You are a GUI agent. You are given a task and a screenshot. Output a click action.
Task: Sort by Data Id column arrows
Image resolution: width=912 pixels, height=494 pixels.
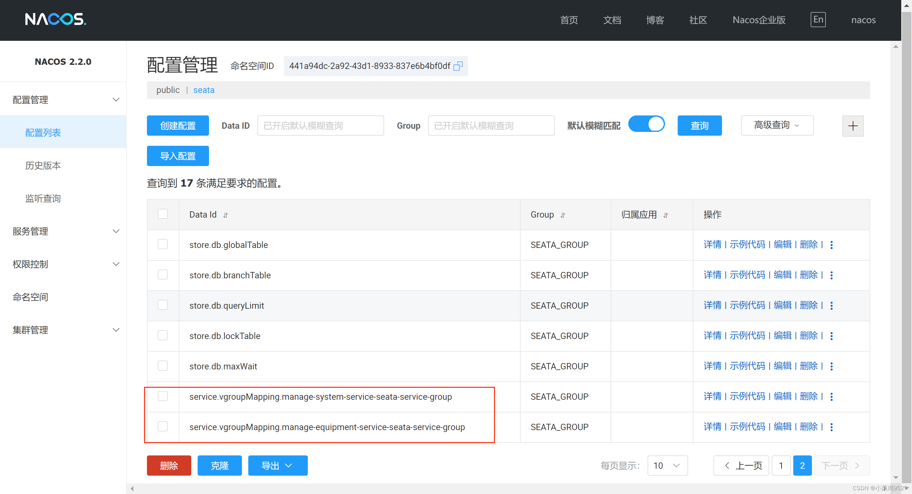(225, 215)
